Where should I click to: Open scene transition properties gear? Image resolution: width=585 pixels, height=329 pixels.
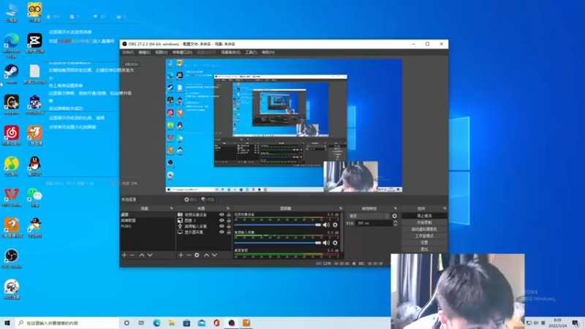coord(394,216)
